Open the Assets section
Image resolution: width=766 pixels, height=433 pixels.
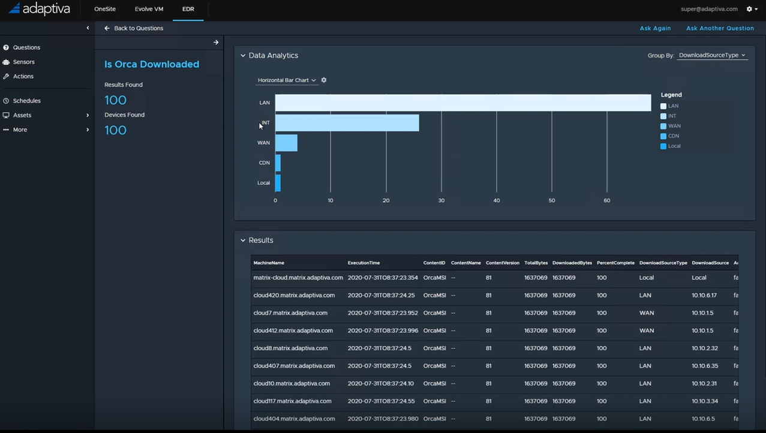[x=23, y=115]
